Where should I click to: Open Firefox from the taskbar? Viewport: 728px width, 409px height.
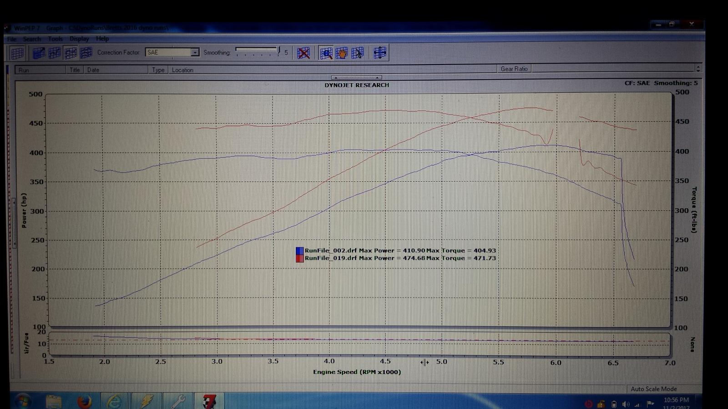coord(84,402)
